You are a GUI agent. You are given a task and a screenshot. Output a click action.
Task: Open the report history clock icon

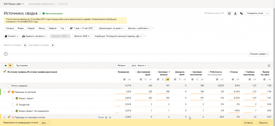click(229, 13)
